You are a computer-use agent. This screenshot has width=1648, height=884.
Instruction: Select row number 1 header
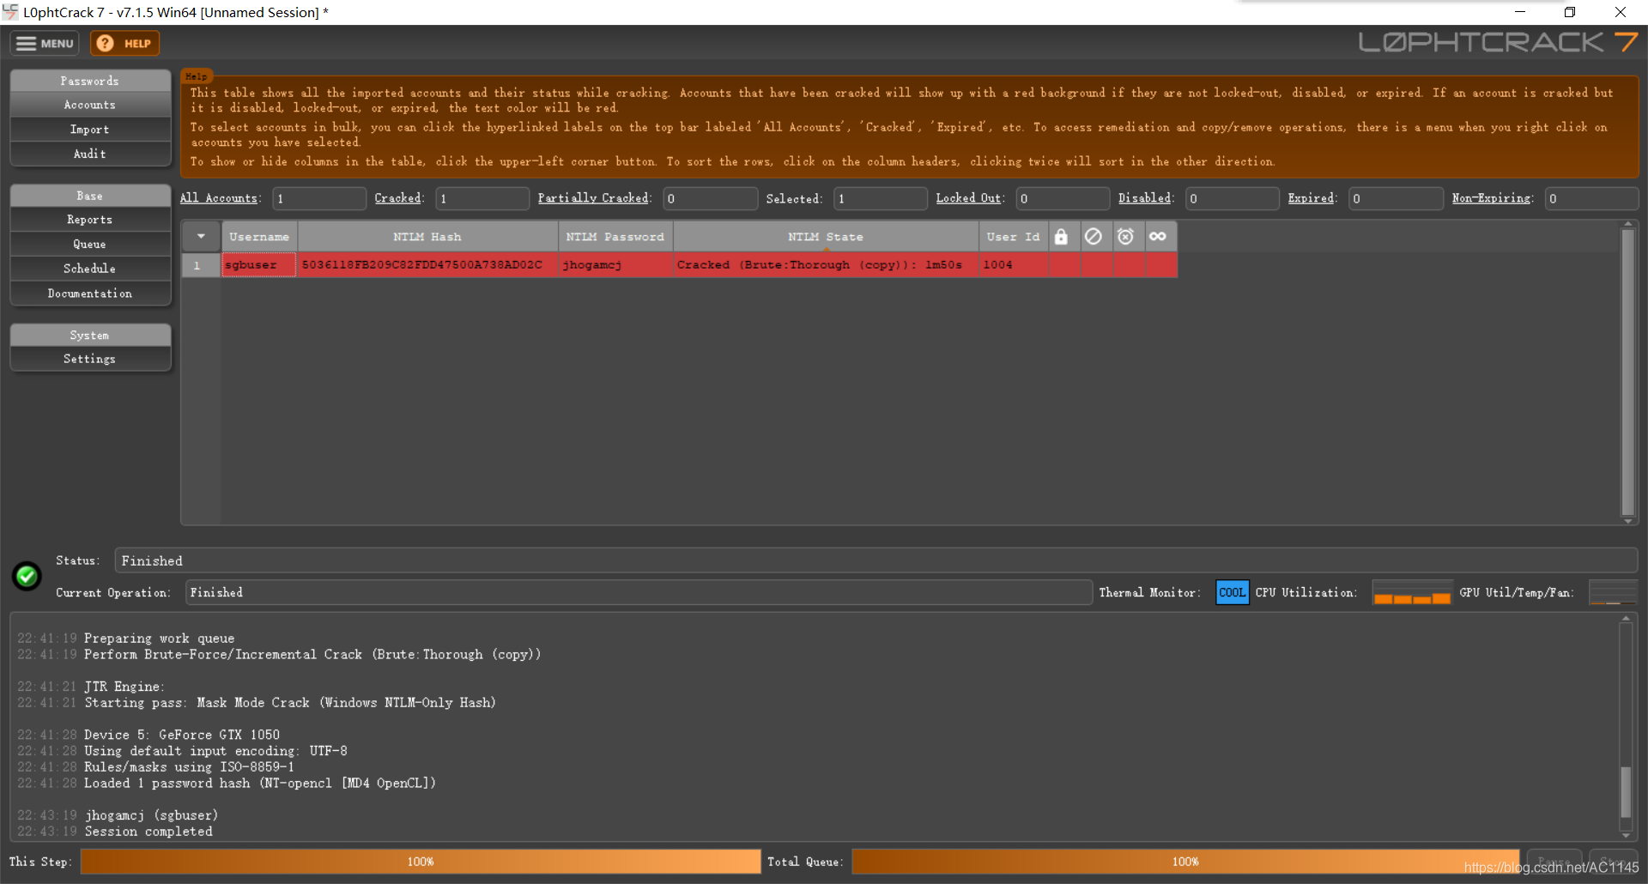point(201,265)
